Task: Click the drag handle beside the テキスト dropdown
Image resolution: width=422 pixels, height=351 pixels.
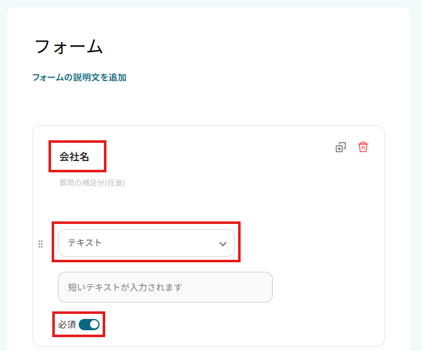Action: [x=41, y=243]
